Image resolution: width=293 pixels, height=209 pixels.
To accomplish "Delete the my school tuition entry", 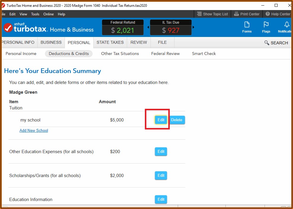I will point(177,120).
